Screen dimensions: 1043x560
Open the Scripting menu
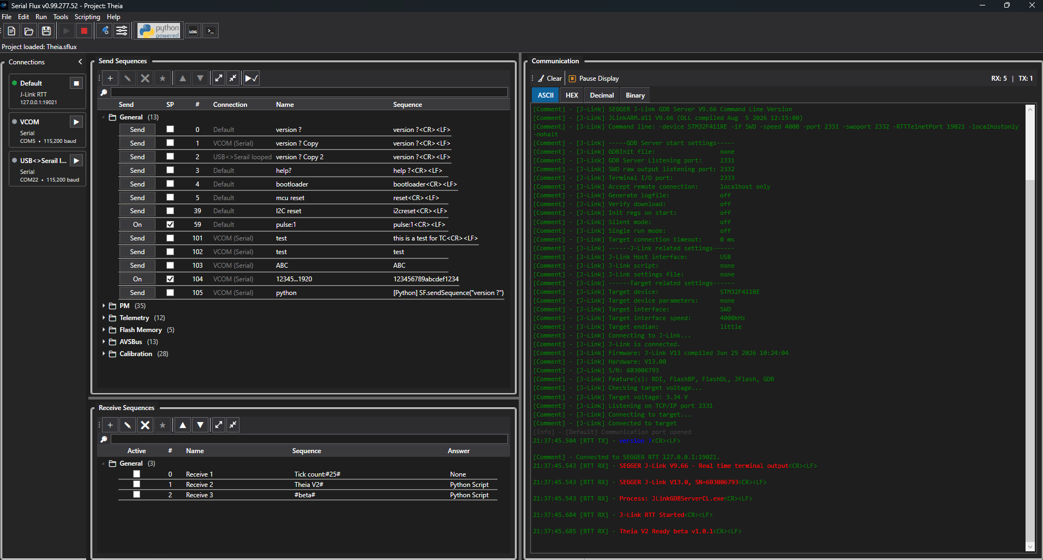87,17
